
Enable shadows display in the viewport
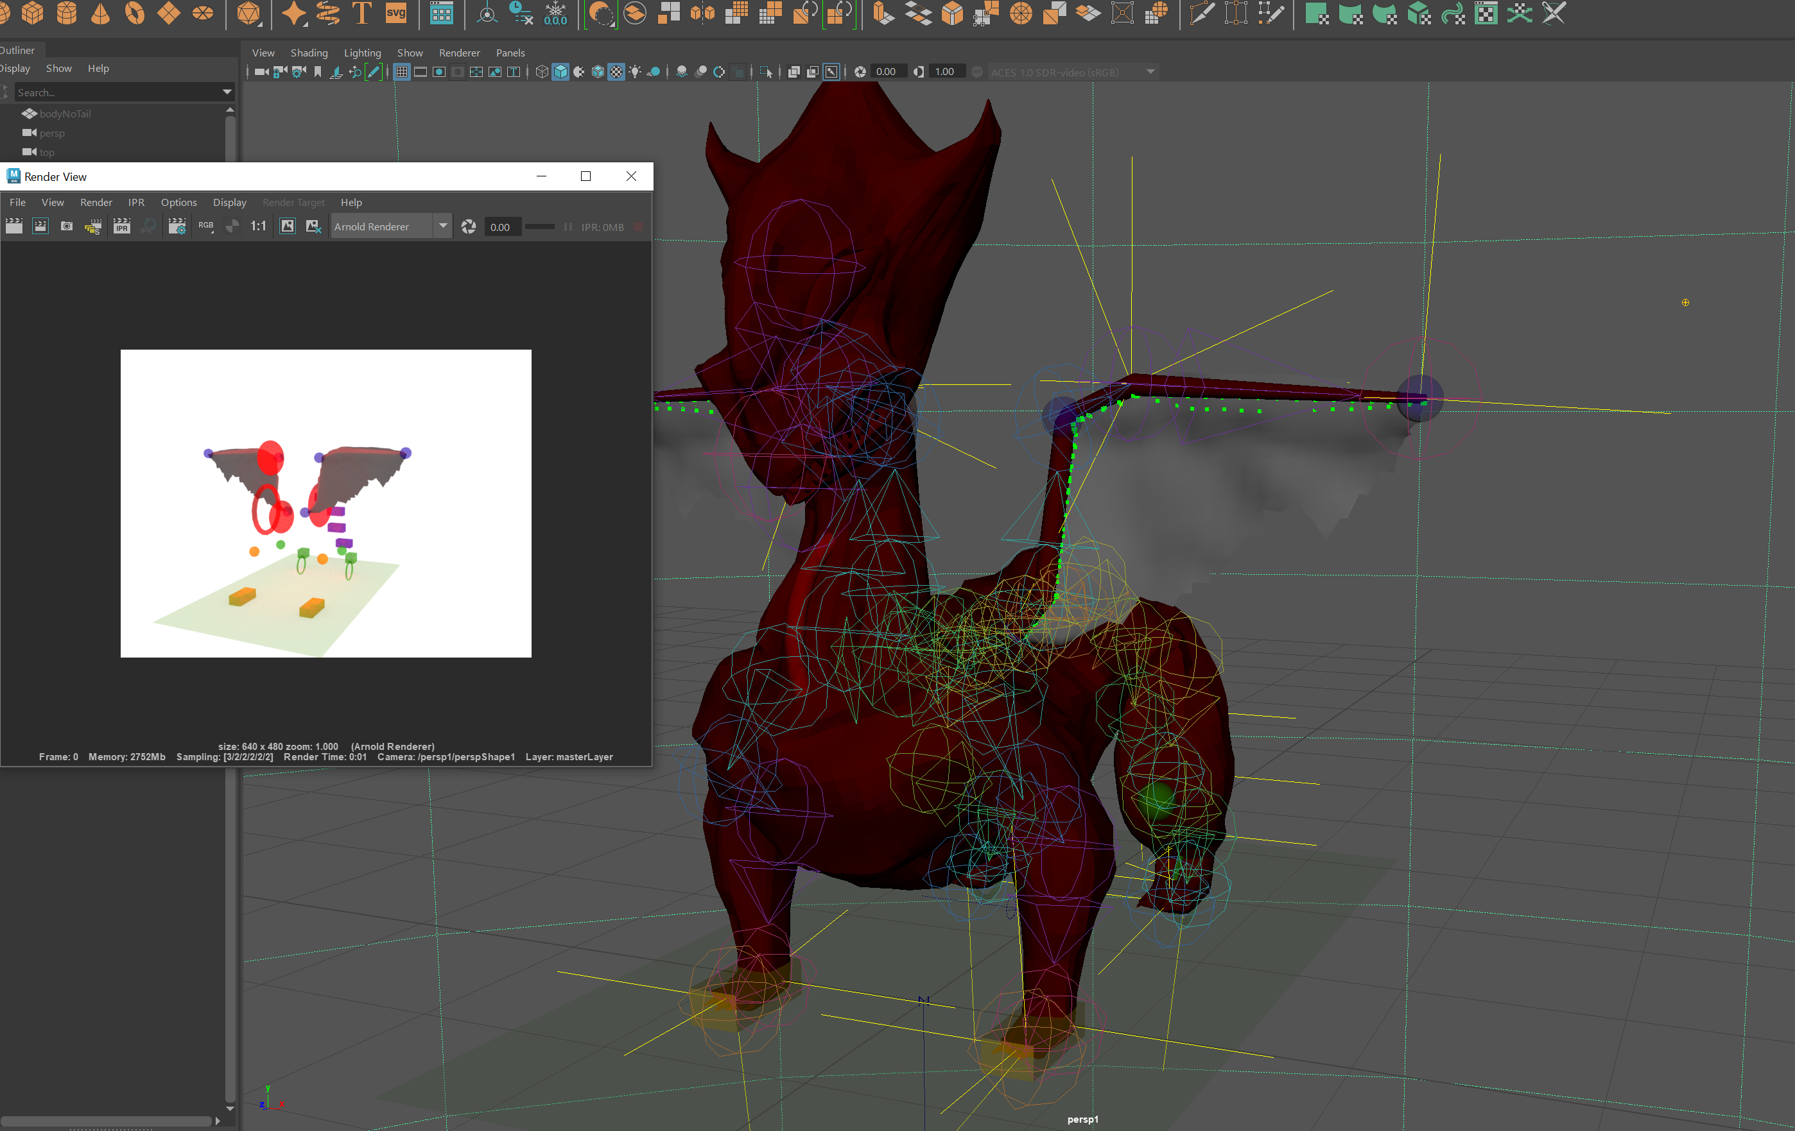tap(653, 71)
